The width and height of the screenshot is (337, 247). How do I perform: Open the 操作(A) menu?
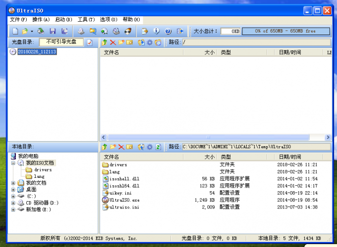click(41, 19)
